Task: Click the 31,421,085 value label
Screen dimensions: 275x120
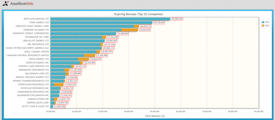Action: pos(113,37)
